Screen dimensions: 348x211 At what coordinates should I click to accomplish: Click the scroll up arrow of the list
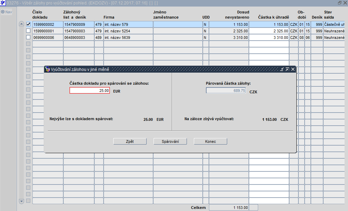[x=22, y=24]
